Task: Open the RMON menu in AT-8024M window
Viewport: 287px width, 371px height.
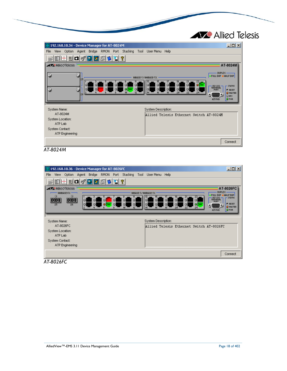Action: [x=105, y=51]
